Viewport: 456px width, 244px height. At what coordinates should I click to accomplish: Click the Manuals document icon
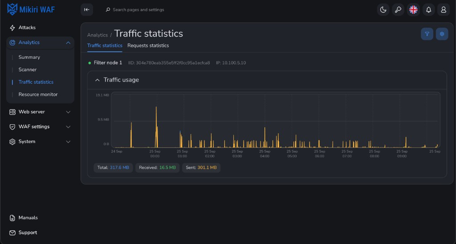pyautogui.click(x=12, y=218)
